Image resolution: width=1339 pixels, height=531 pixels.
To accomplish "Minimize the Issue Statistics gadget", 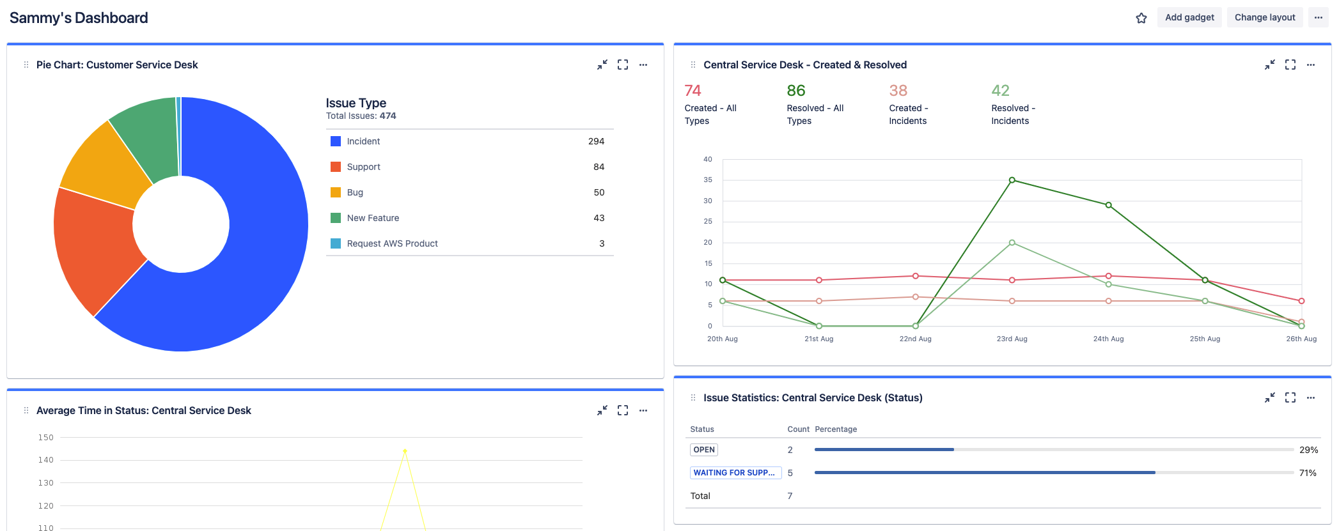I will (1269, 397).
